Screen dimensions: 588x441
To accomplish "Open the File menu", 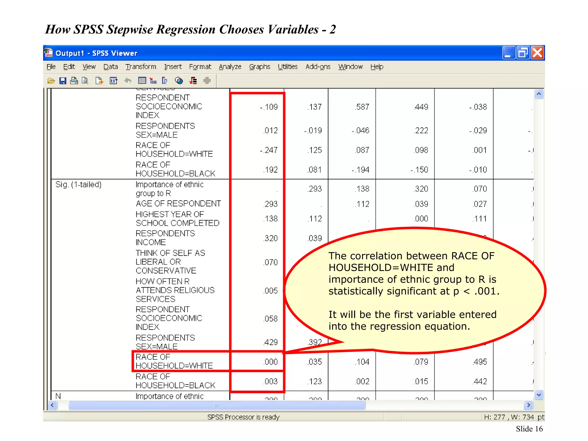I will (51, 67).
